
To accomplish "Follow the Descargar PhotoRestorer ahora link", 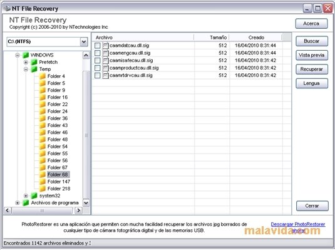I will point(298,227).
